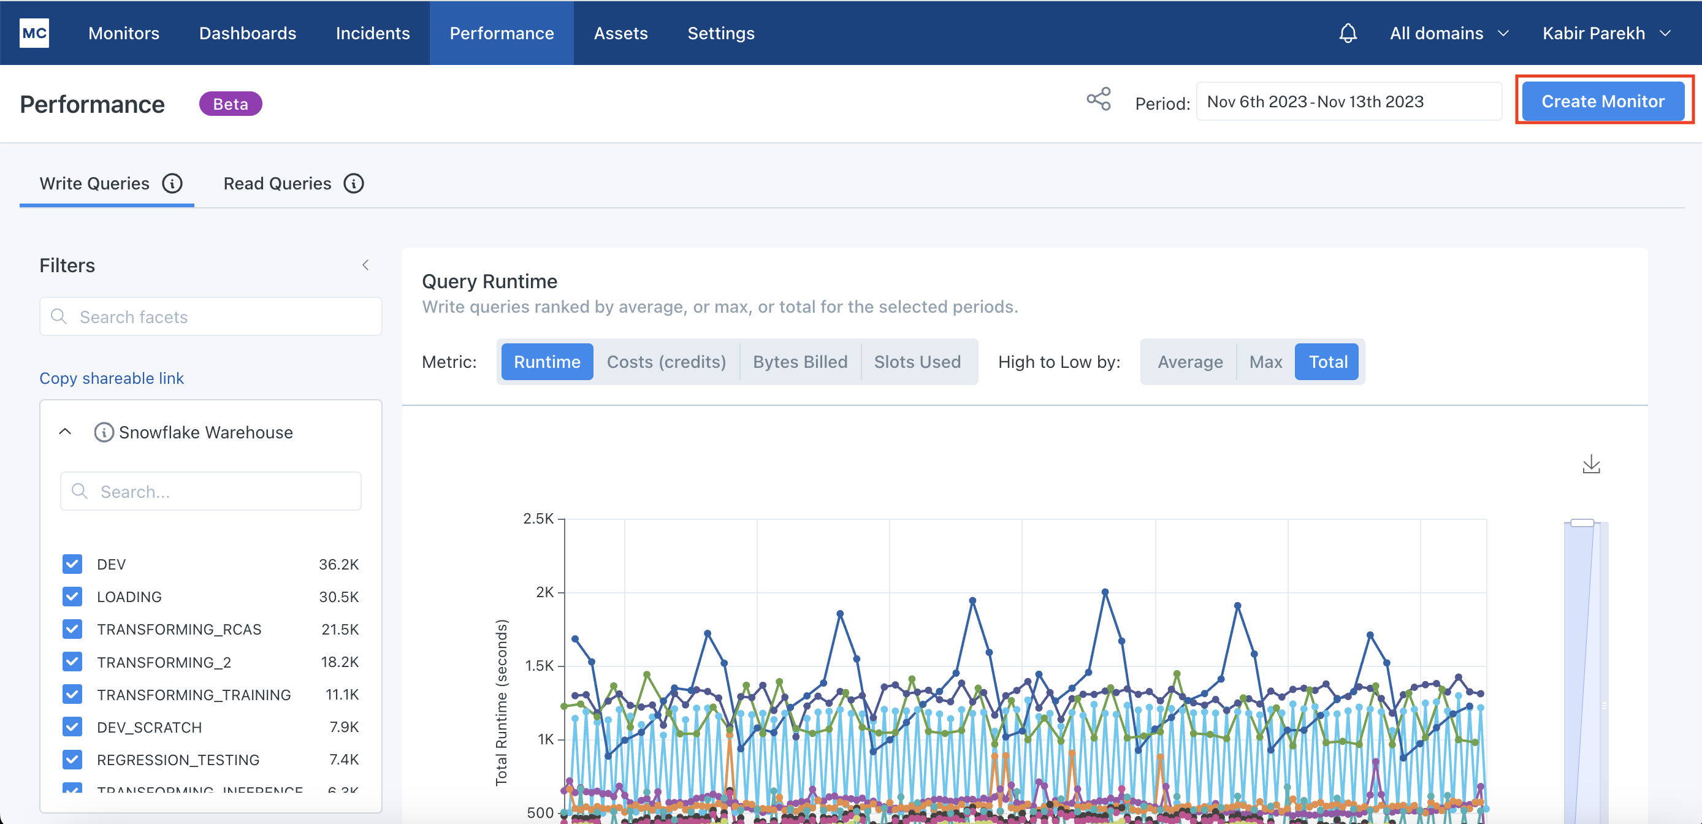This screenshot has height=824, width=1702.
Task: Click the Write Queries info icon
Action: [x=172, y=184]
